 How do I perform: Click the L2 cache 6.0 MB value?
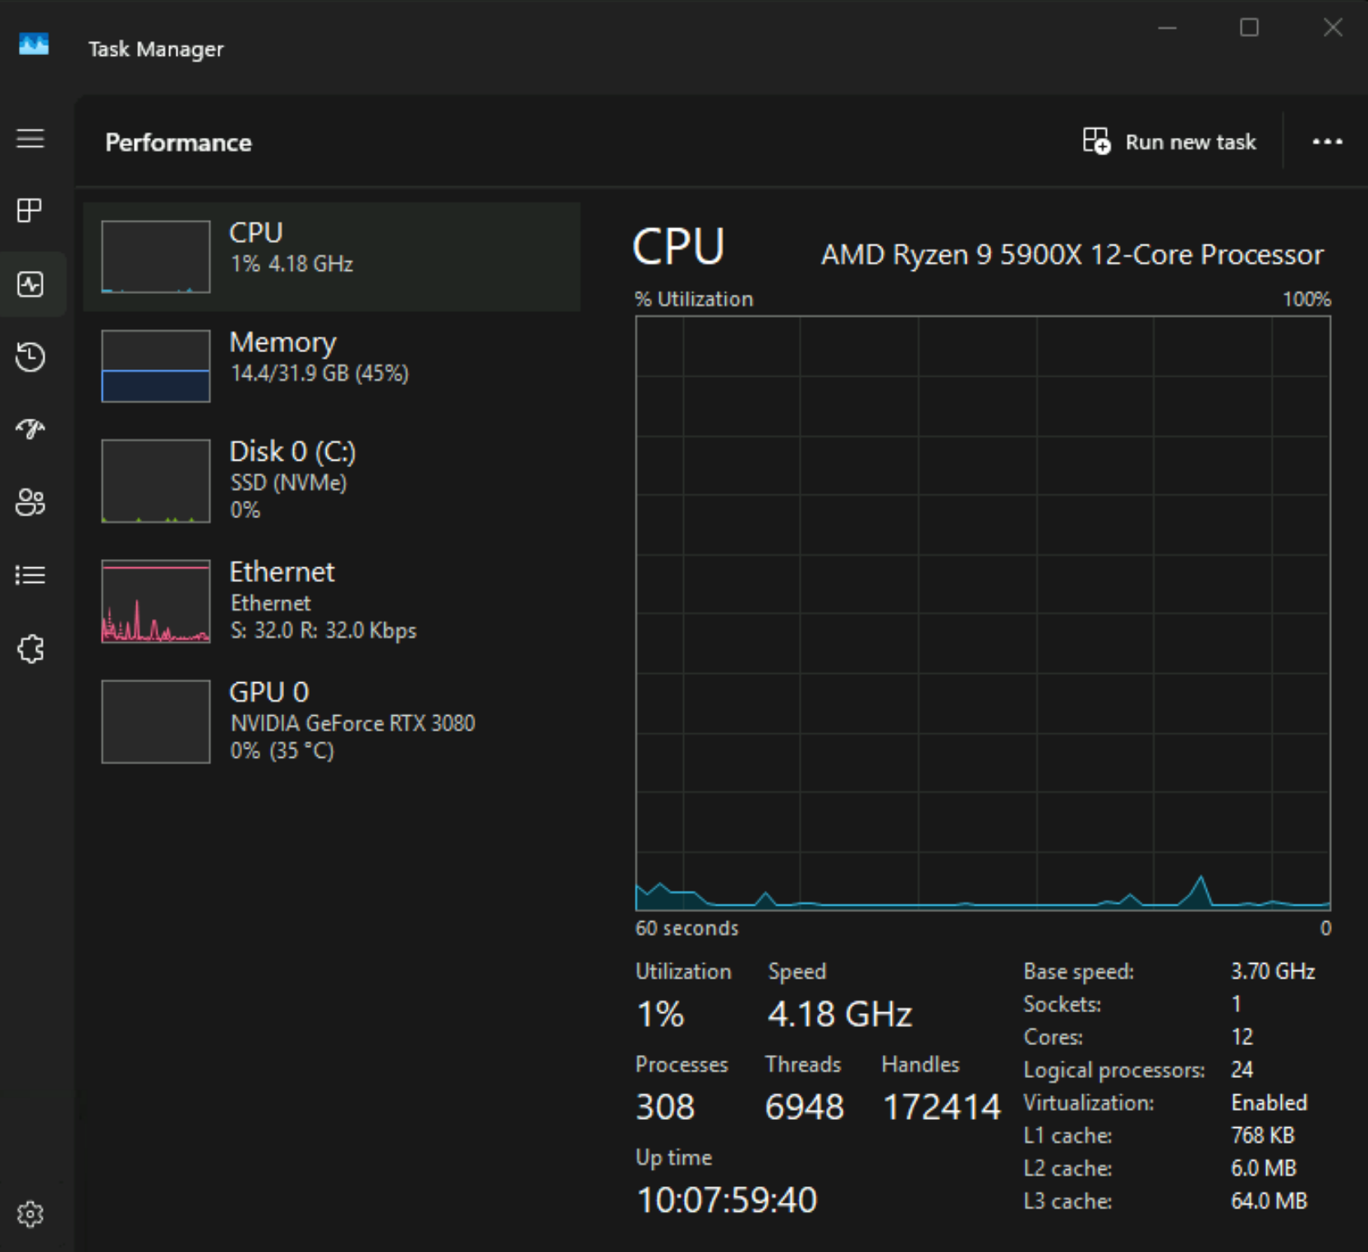click(1263, 1168)
